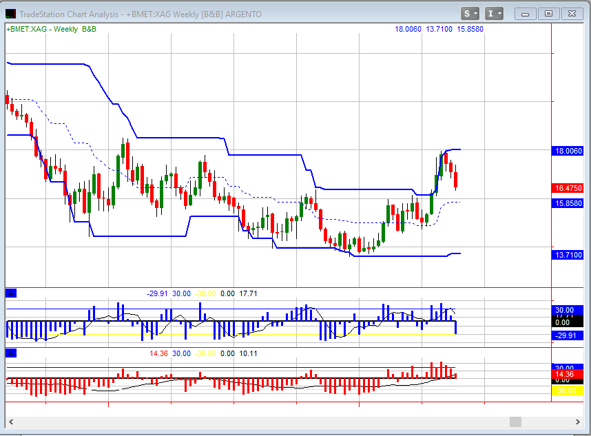Click the 18.0060 blue price axis label

click(x=568, y=151)
